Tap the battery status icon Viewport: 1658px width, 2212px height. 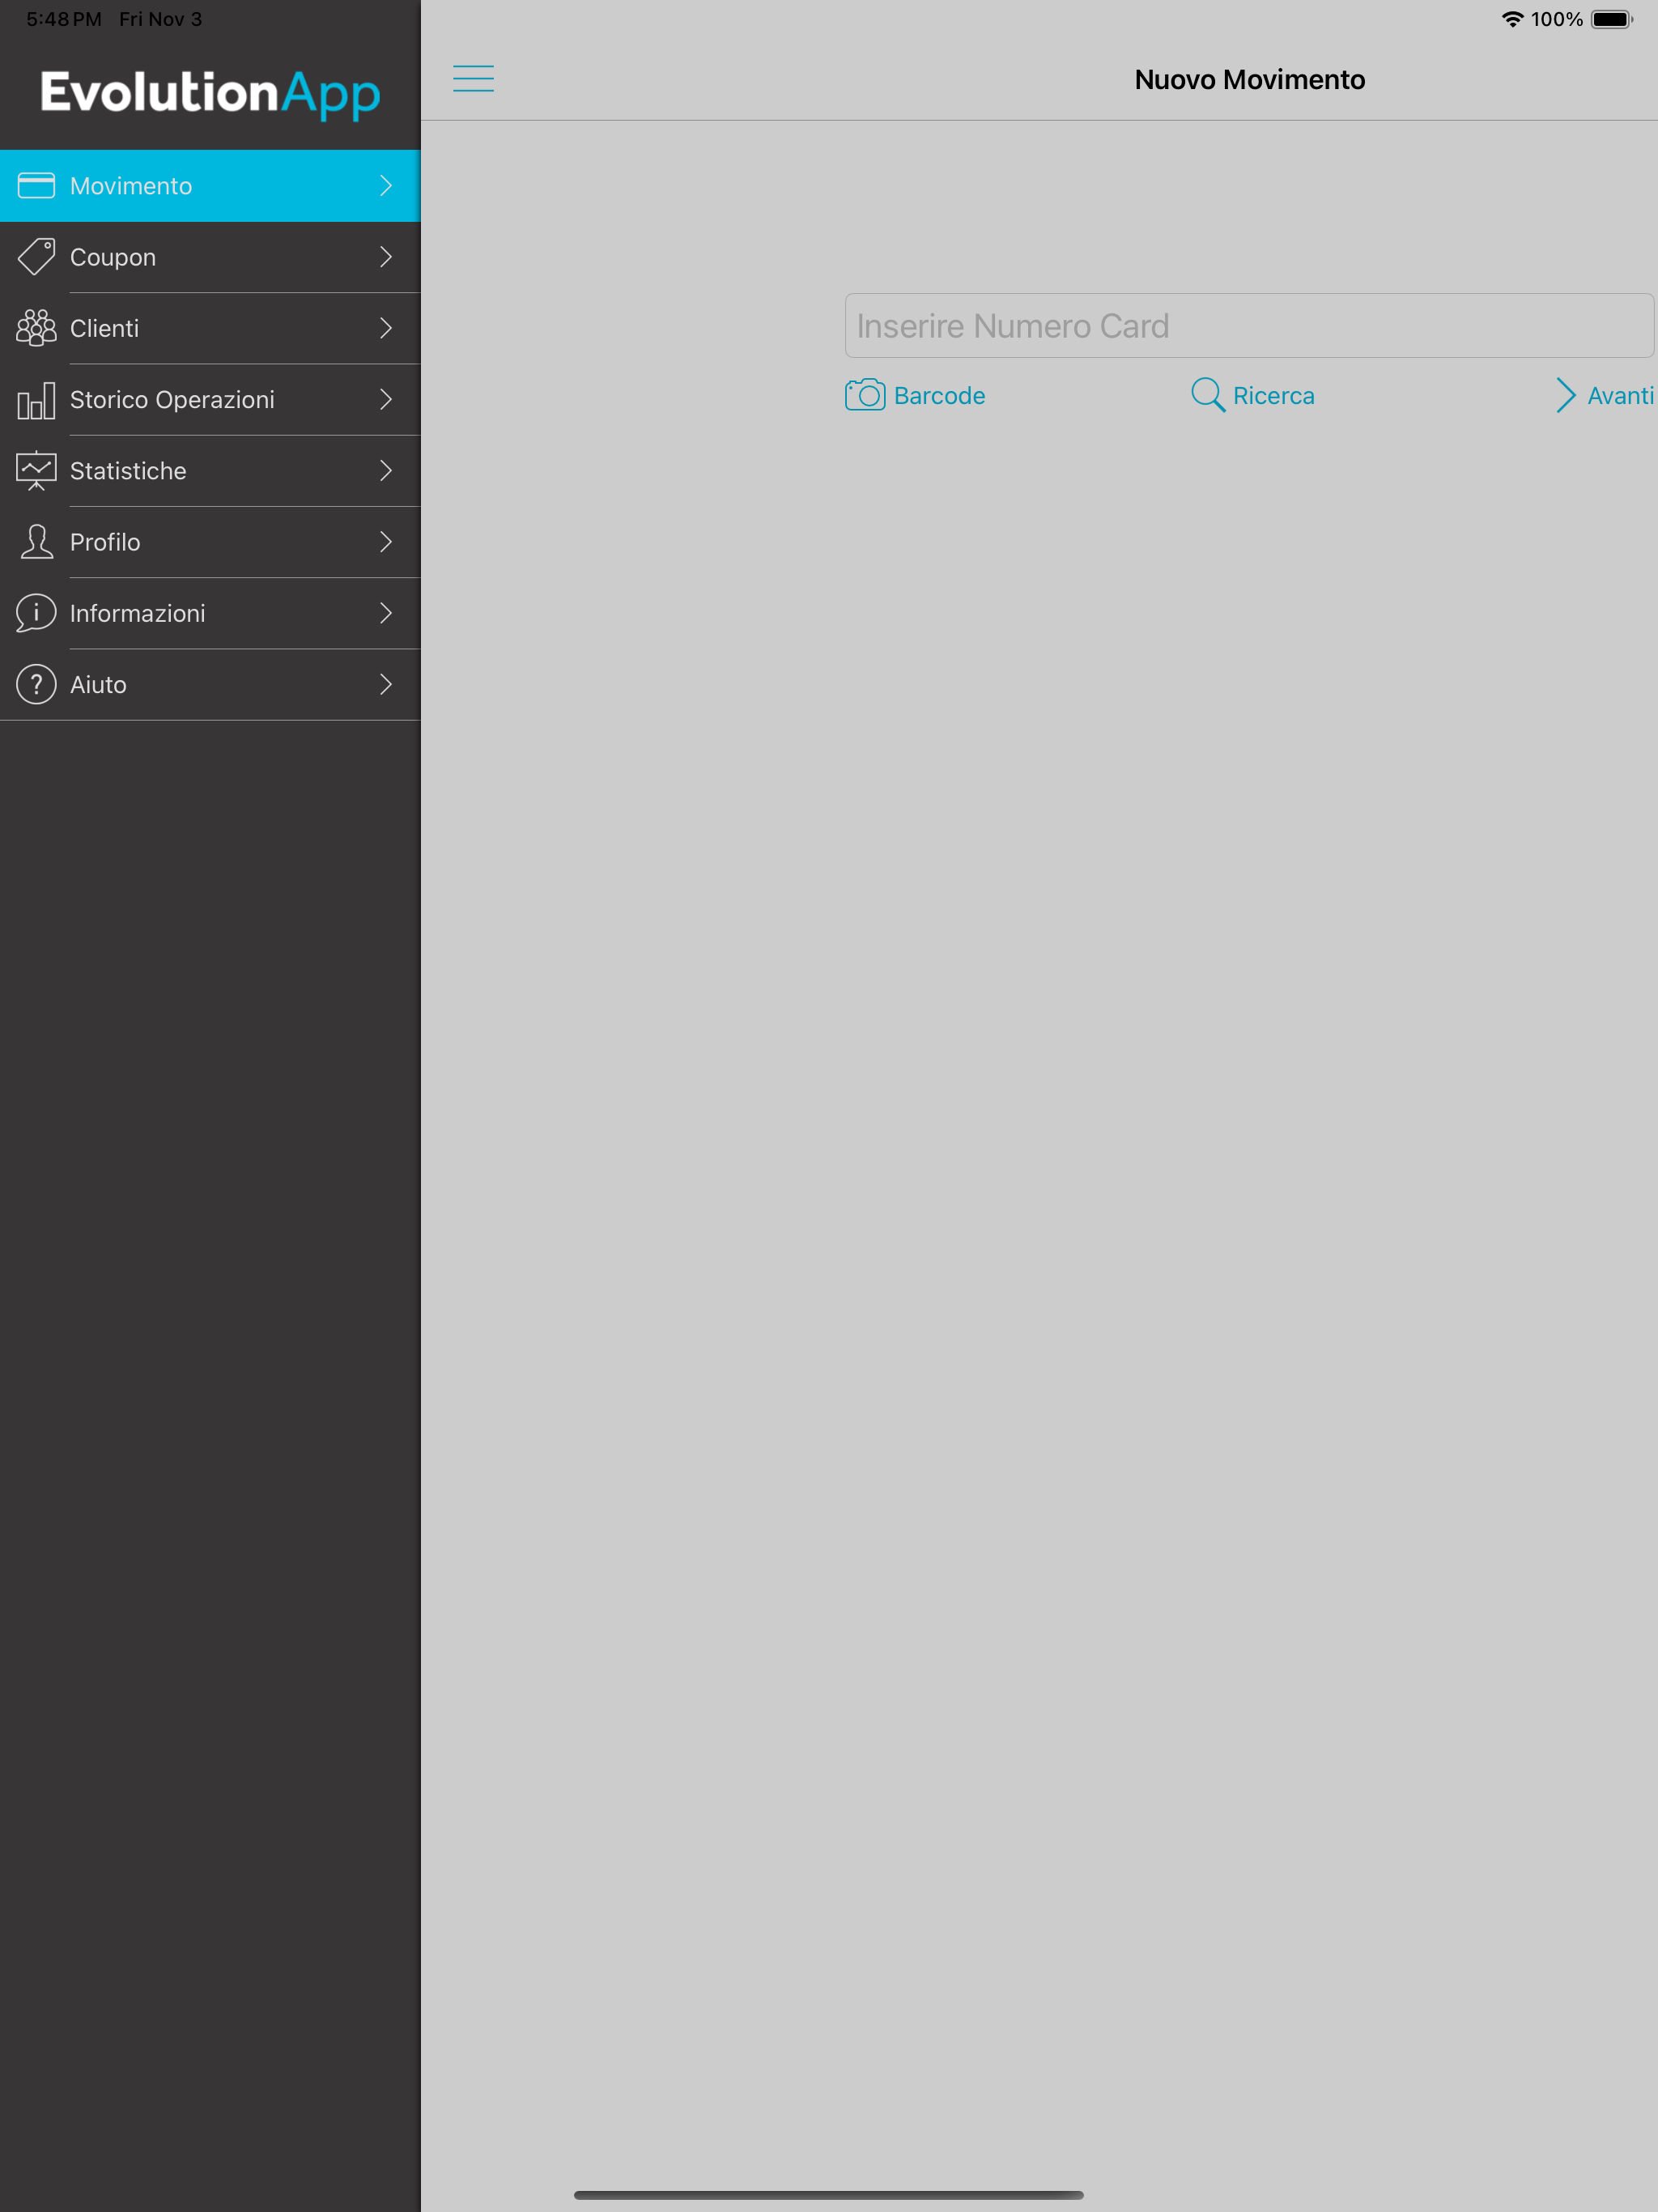click(x=1612, y=19)
